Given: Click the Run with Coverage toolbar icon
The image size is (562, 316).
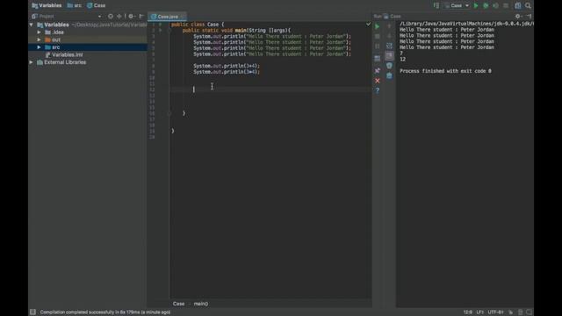Looking at the screenshot, I should tap(495, 6).
